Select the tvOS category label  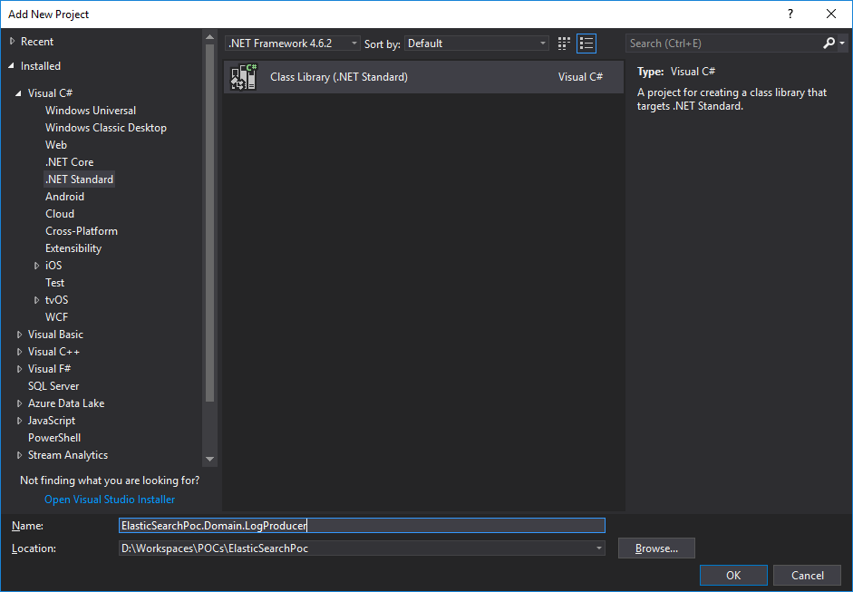tap(56, 300)
